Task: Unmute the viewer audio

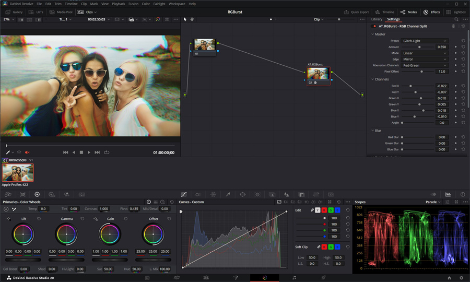Action: (27, 152)
